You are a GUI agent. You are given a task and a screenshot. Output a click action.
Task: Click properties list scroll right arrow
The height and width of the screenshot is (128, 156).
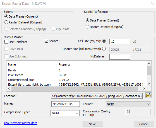coord(144,88)
